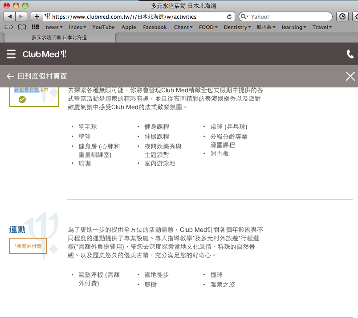Click the 壁球 list item
Image resolution: width=358 pixels, height=318 pixels.
(x=85, y=136)
